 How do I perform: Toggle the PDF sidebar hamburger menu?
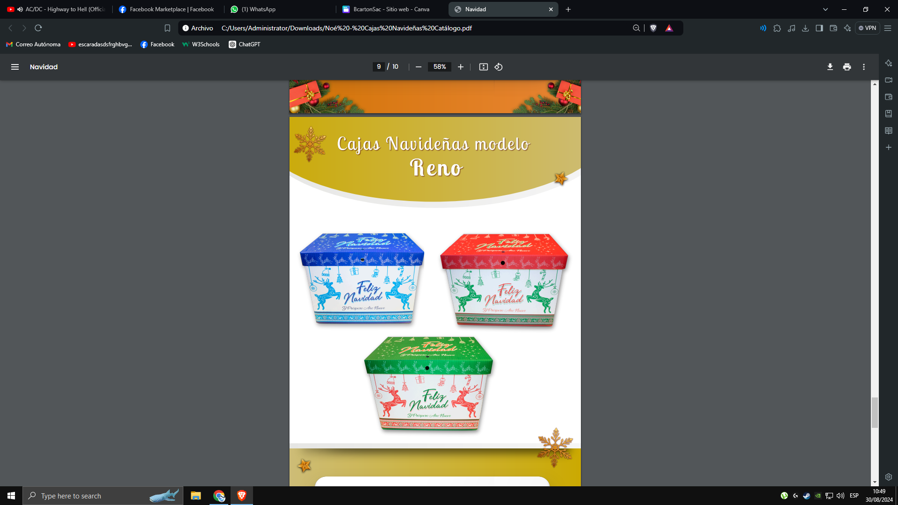point(15,67)
